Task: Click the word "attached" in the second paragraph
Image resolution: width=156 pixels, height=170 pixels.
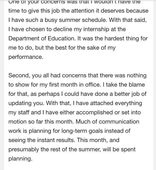Action: [x=102, y=103]
